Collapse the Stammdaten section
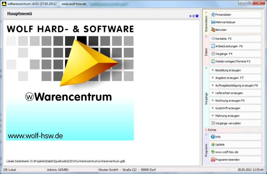This screenshot has height=174, width=267. 206,13
